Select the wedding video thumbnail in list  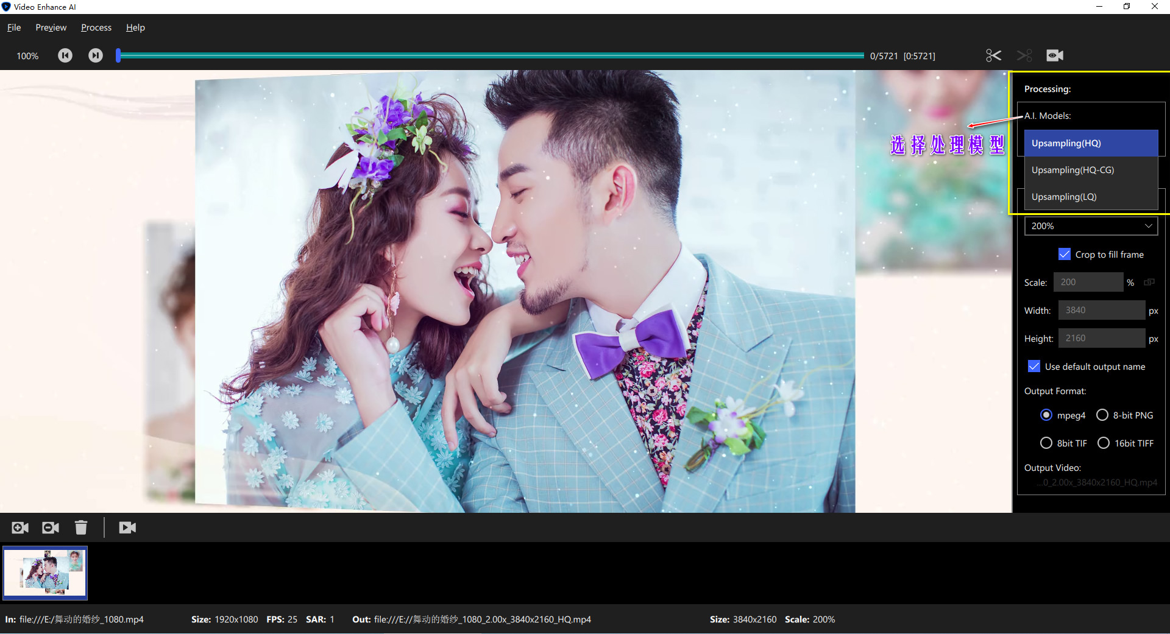tap(45, 573)
